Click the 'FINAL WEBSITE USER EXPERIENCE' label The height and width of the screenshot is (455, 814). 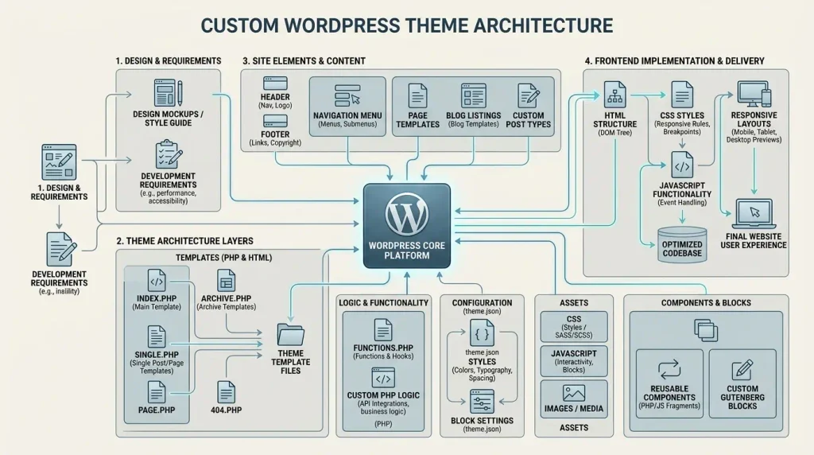754,240
